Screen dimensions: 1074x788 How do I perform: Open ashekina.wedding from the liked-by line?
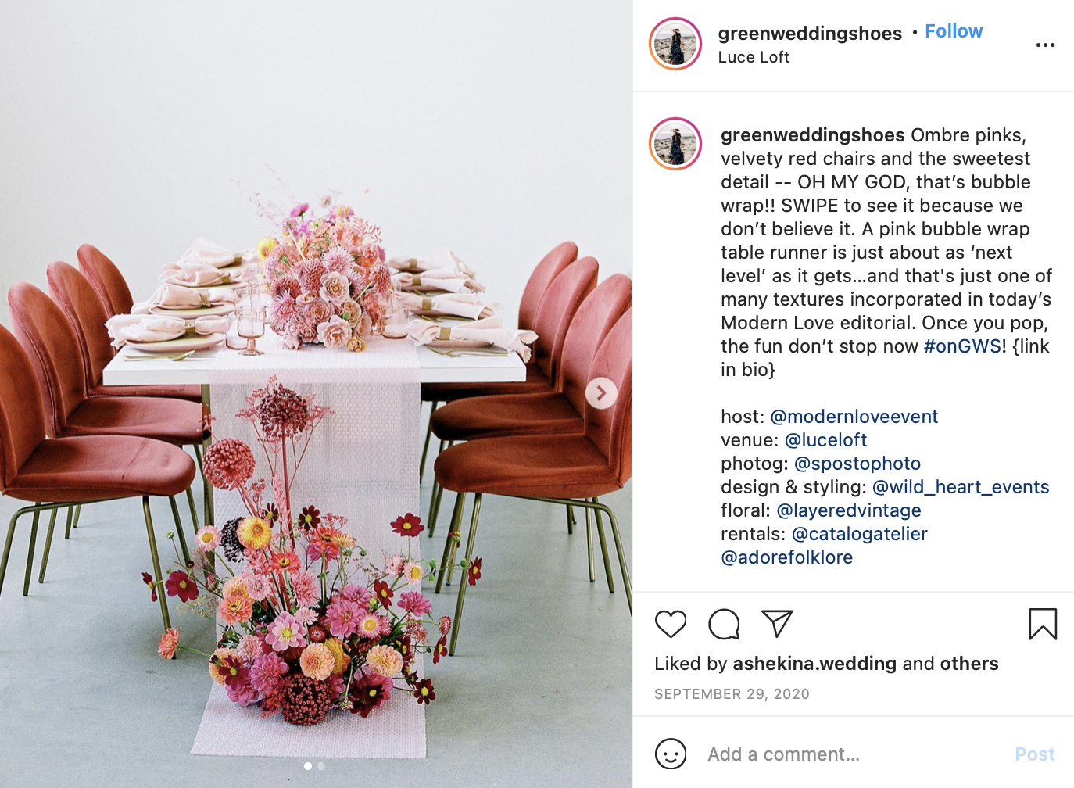click(x=814, y=664)
